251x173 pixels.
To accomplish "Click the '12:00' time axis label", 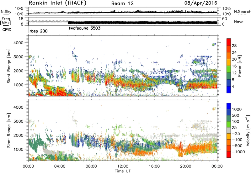I will coord(123,166).
